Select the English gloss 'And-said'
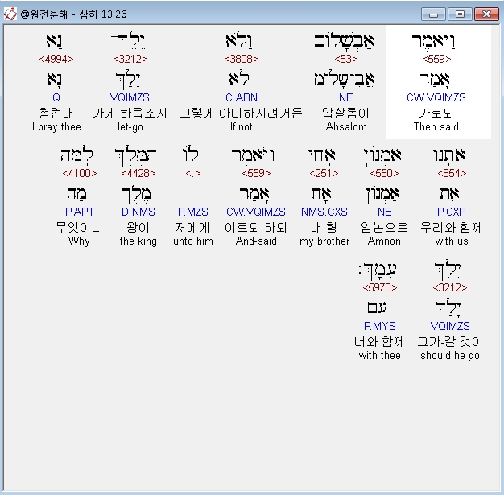This screenshot has width=504, height=495. coord(256,241)
